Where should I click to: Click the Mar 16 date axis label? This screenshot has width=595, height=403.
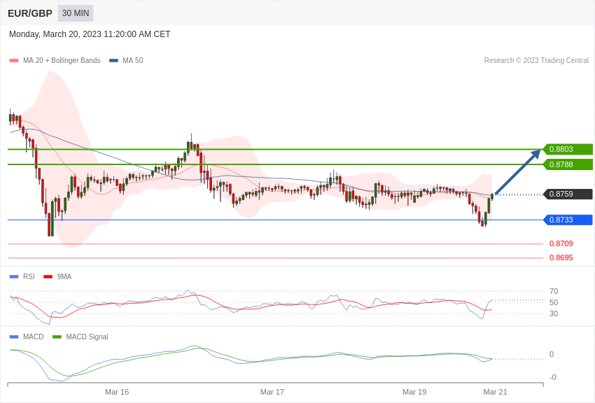click(117, 392)
